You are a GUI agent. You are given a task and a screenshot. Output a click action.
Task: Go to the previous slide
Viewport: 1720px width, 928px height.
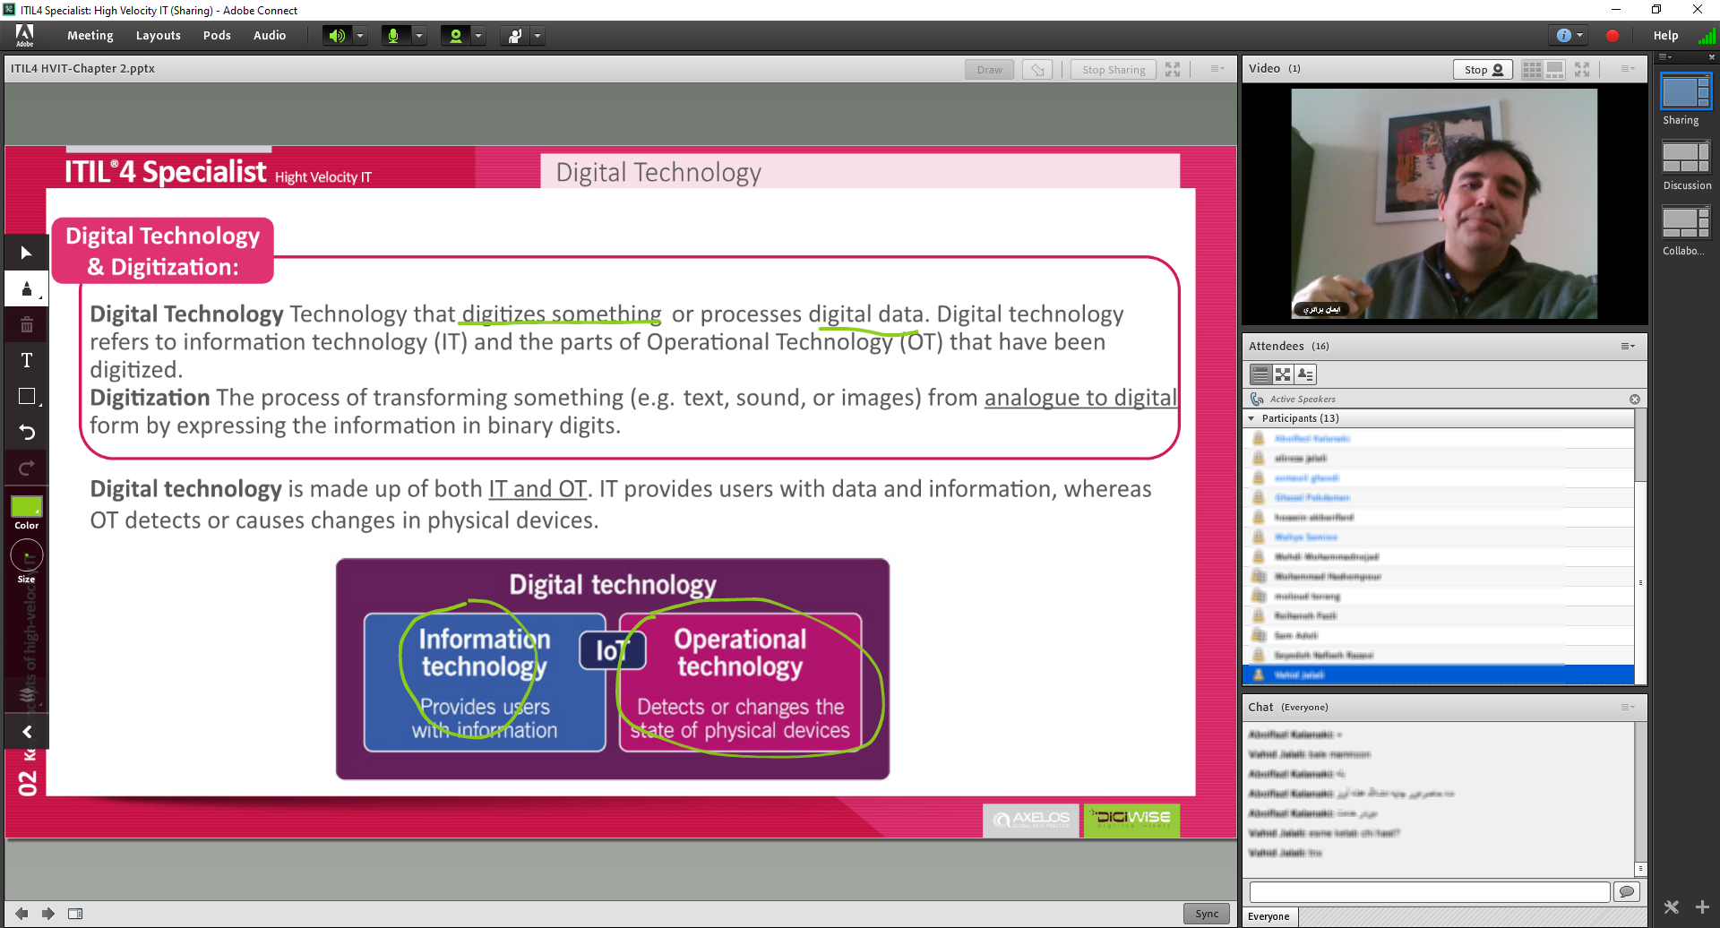[x=21, y=915]
